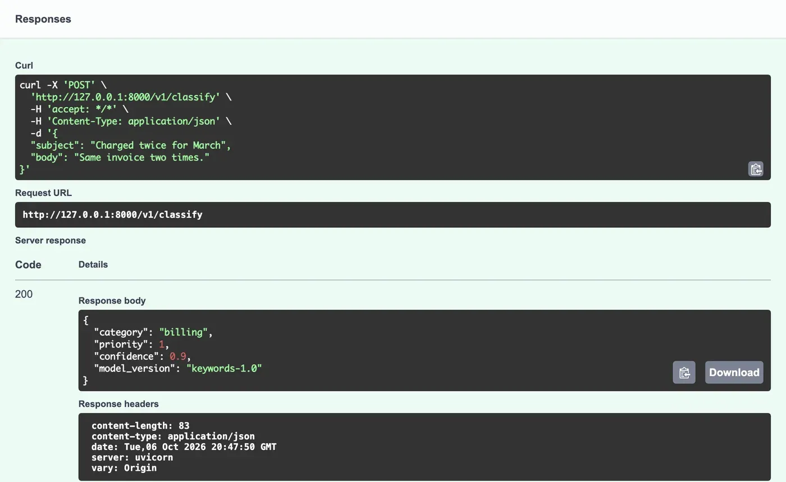786x482 pixels.
Task: Click the "category": "billing" line
Action: [x=153, y=332]
